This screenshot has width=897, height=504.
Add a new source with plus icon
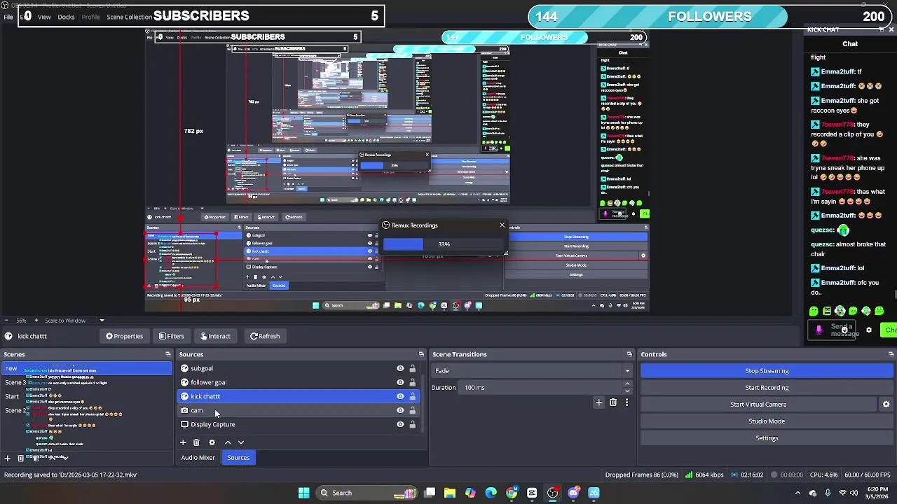pyautogui.click(x=183, y=442)
